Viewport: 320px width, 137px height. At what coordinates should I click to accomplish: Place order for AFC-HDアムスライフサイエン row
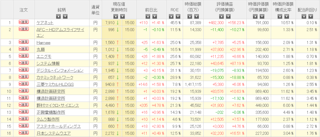(24, 29)
